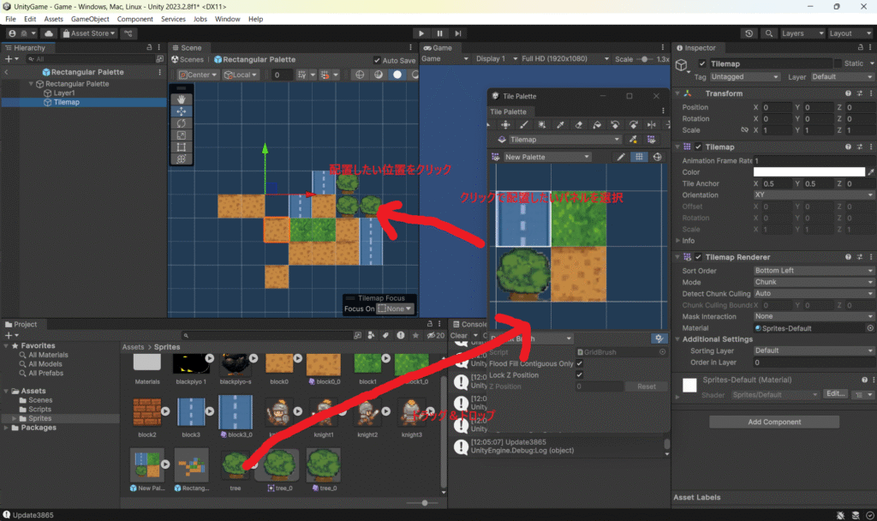Select the Rect tool in Scene overlay

(x=182, y=147)
